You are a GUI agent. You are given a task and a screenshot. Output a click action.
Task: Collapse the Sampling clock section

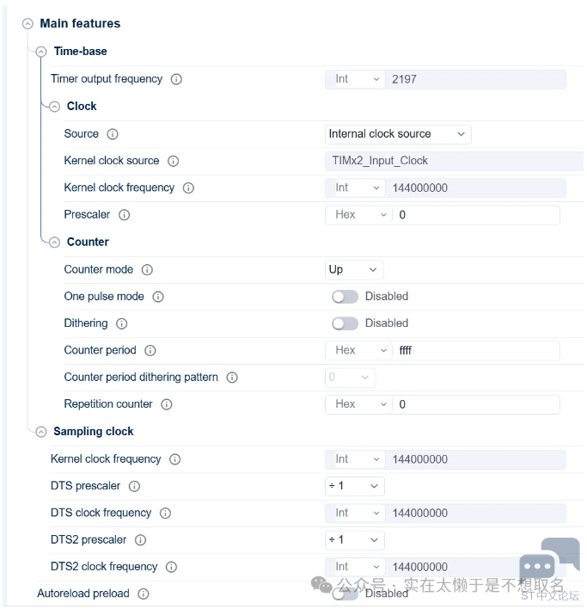pos(41,432)
